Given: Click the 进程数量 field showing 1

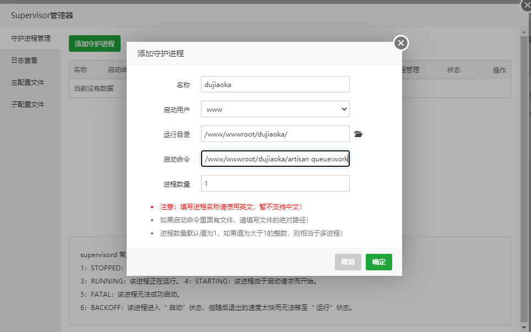Looking at the screenshot, I should (x=275, y=183).
